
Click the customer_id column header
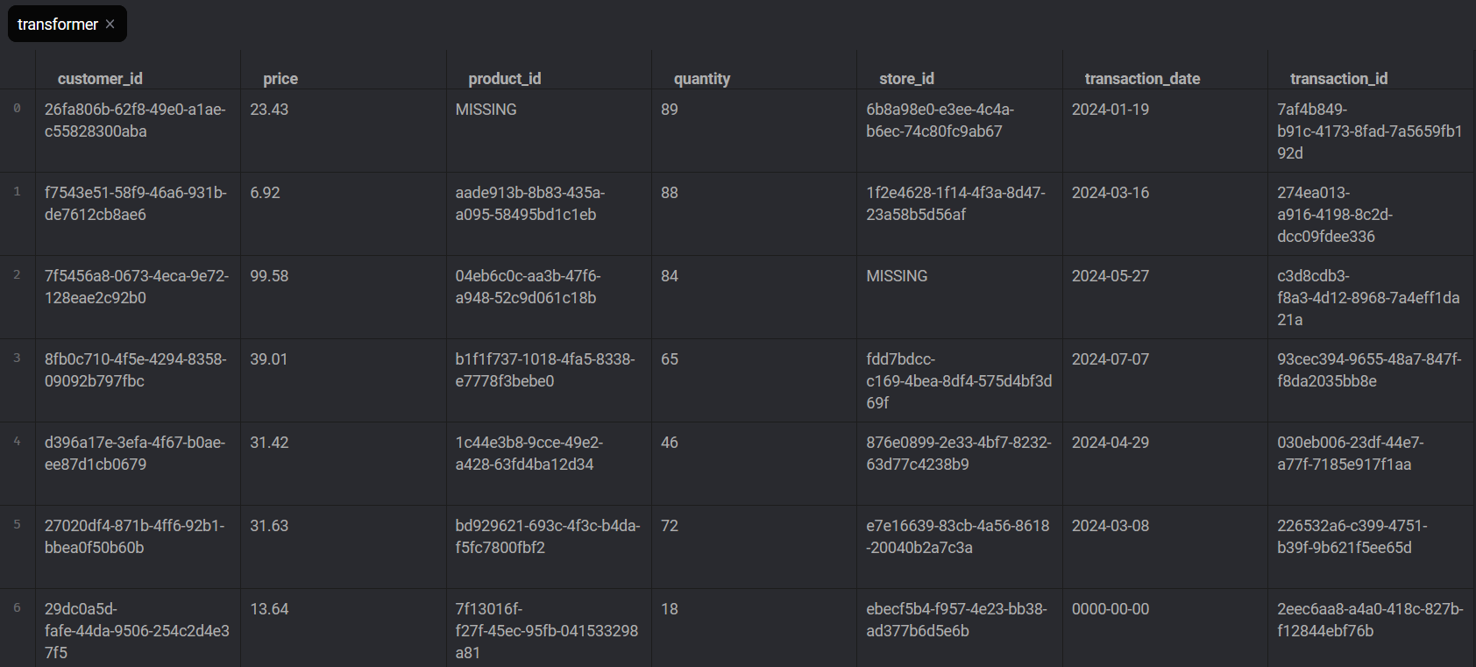[x=100, y=79]
